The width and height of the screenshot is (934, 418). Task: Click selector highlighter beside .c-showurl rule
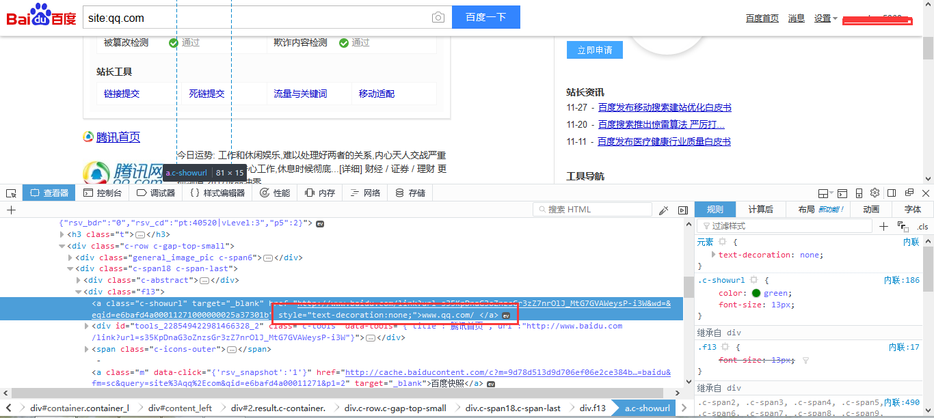[x=753, y=280]
